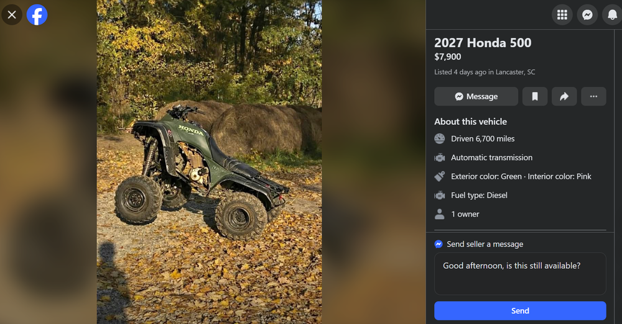Open the apps grid menu
Viewport: 622px width, 324px height.
click(562, 15)
